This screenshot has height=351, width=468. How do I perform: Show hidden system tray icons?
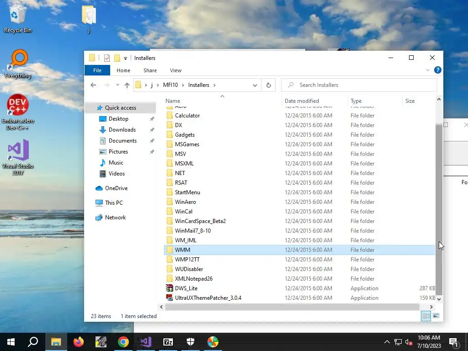(387, 342)
